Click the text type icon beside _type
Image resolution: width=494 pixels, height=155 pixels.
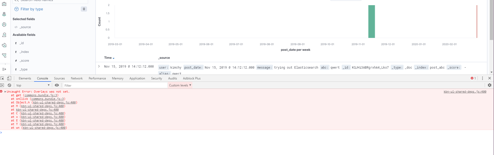click(x=16, y=69)
